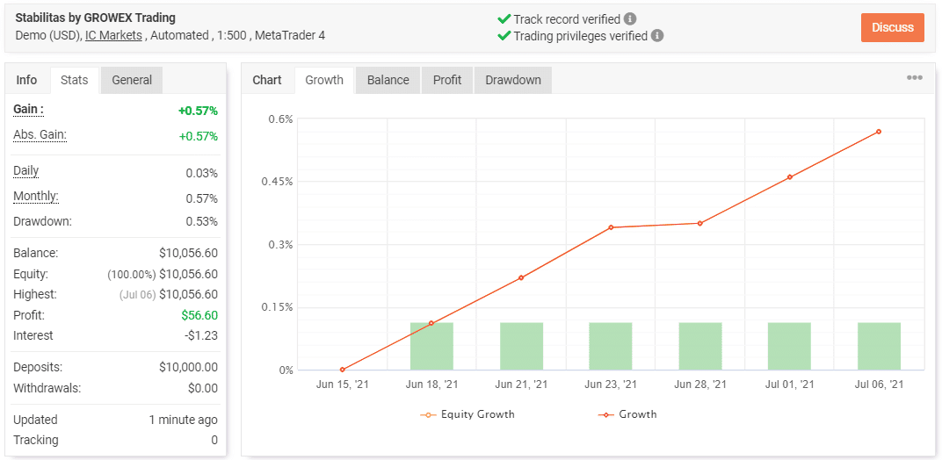Click the green bar above Jun 23
Screen dimensions: 942x460
click(611, 347)
